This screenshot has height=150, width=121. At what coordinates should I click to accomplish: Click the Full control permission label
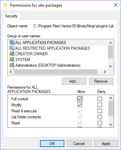tap(20, 99)
